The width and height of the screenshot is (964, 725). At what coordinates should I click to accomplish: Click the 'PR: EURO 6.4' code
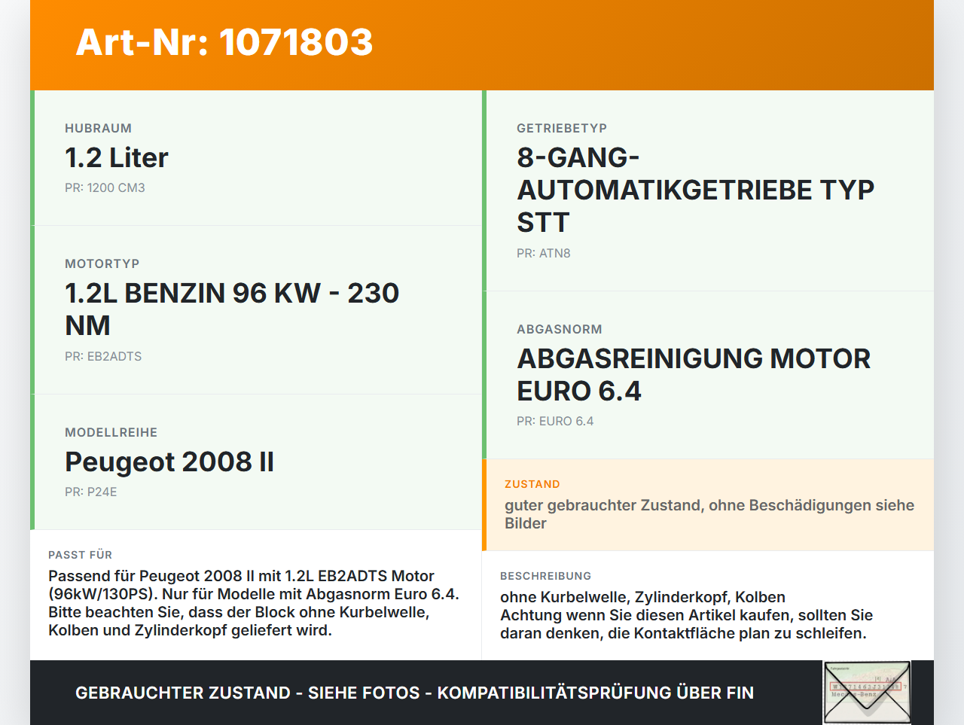[x=555, y=421]
